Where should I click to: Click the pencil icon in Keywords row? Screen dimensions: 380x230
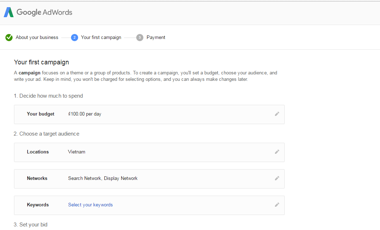pyautogui.click(x=277, y=205)
